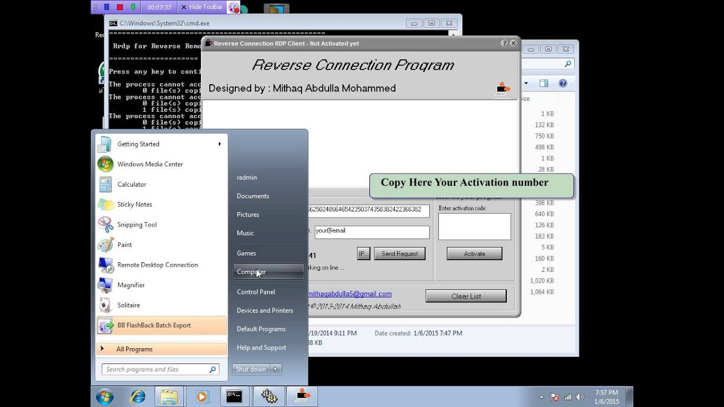Image resolution: width=724 pixels, height=407 pixels.
Task: Open BB FlashBack Batch Export
Action: 161,326
